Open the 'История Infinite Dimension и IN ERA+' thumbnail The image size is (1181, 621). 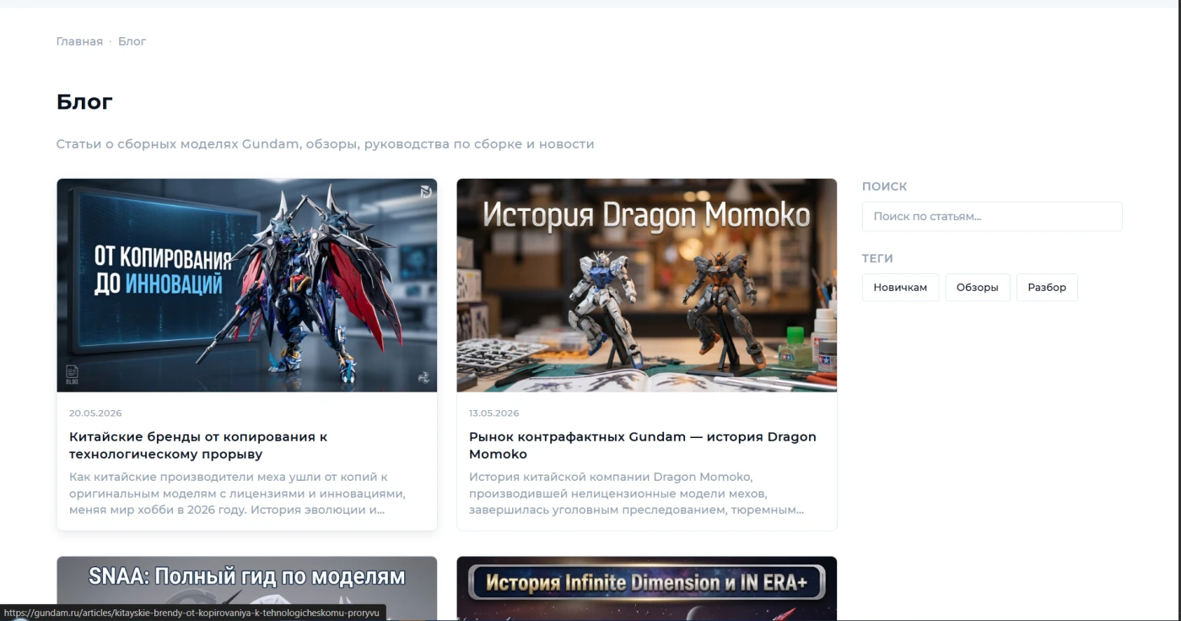pyautogui.click(x=647, y=589)
